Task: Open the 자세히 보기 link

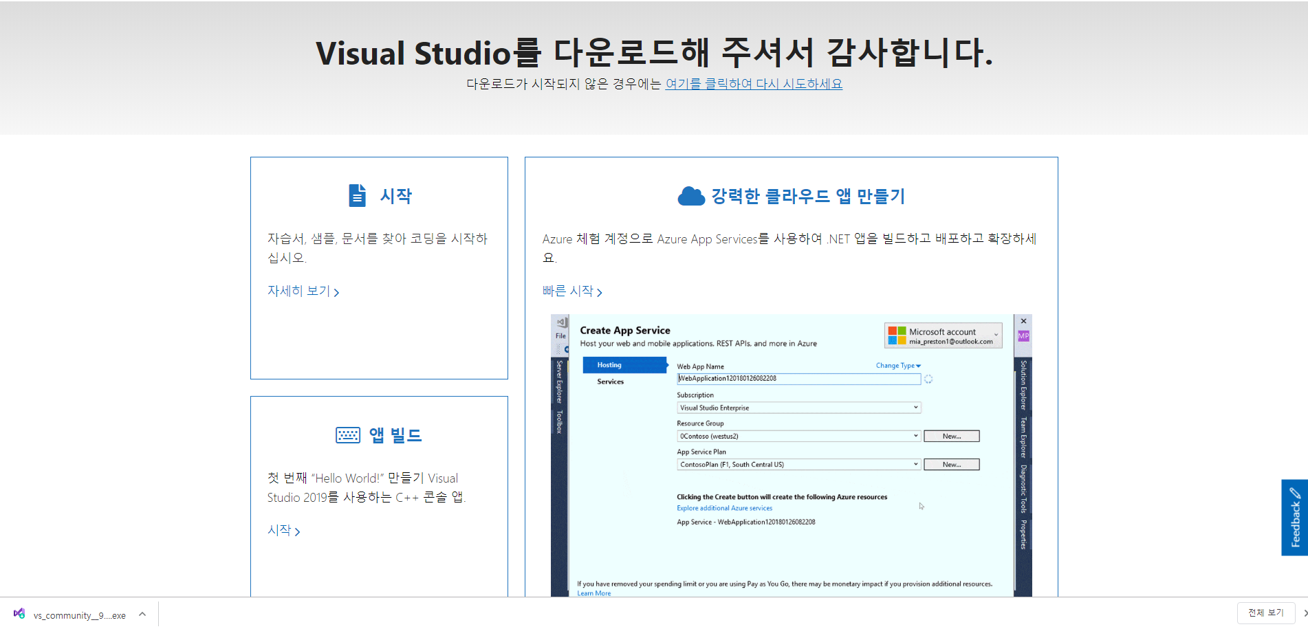Action: coord(303,291)
